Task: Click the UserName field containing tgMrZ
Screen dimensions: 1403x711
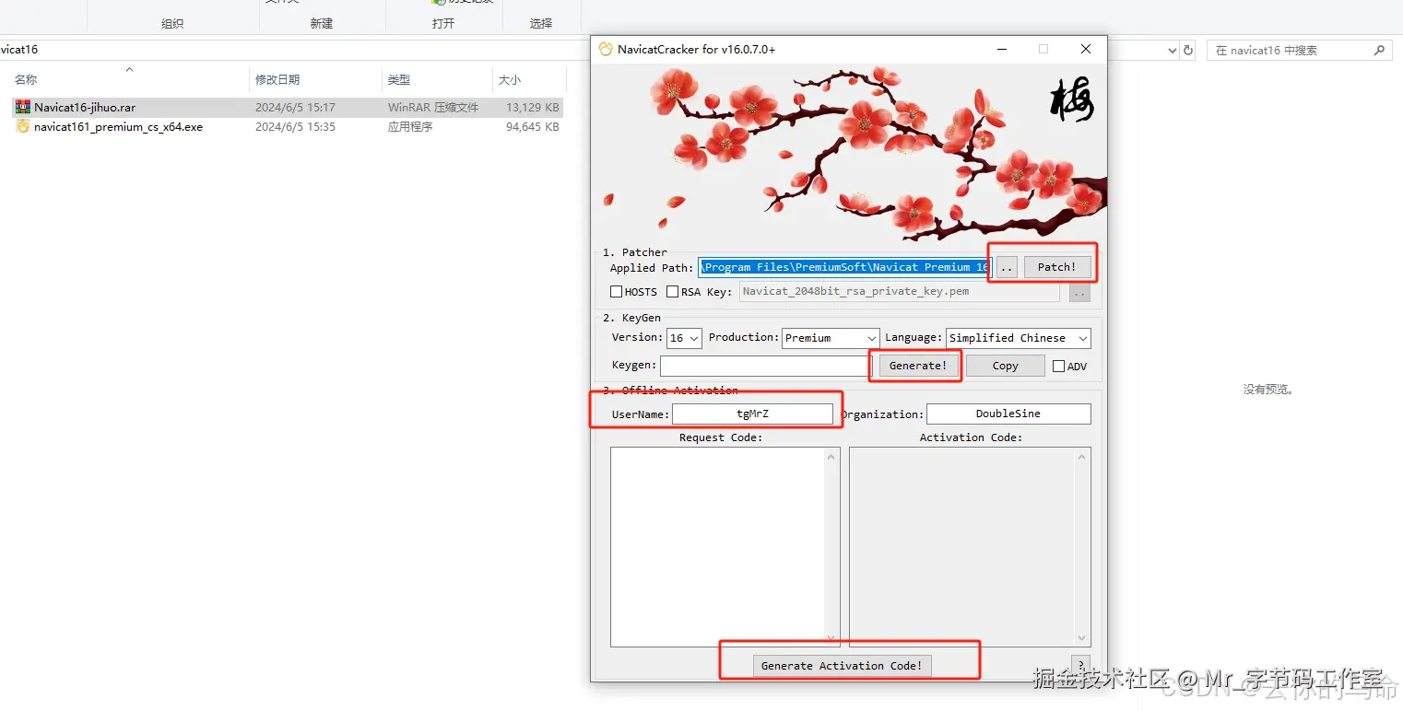Action: pyautogui.click(x=752, y=414)
